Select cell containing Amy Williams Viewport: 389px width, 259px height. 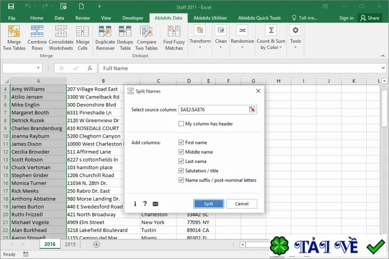click(38, 89)
